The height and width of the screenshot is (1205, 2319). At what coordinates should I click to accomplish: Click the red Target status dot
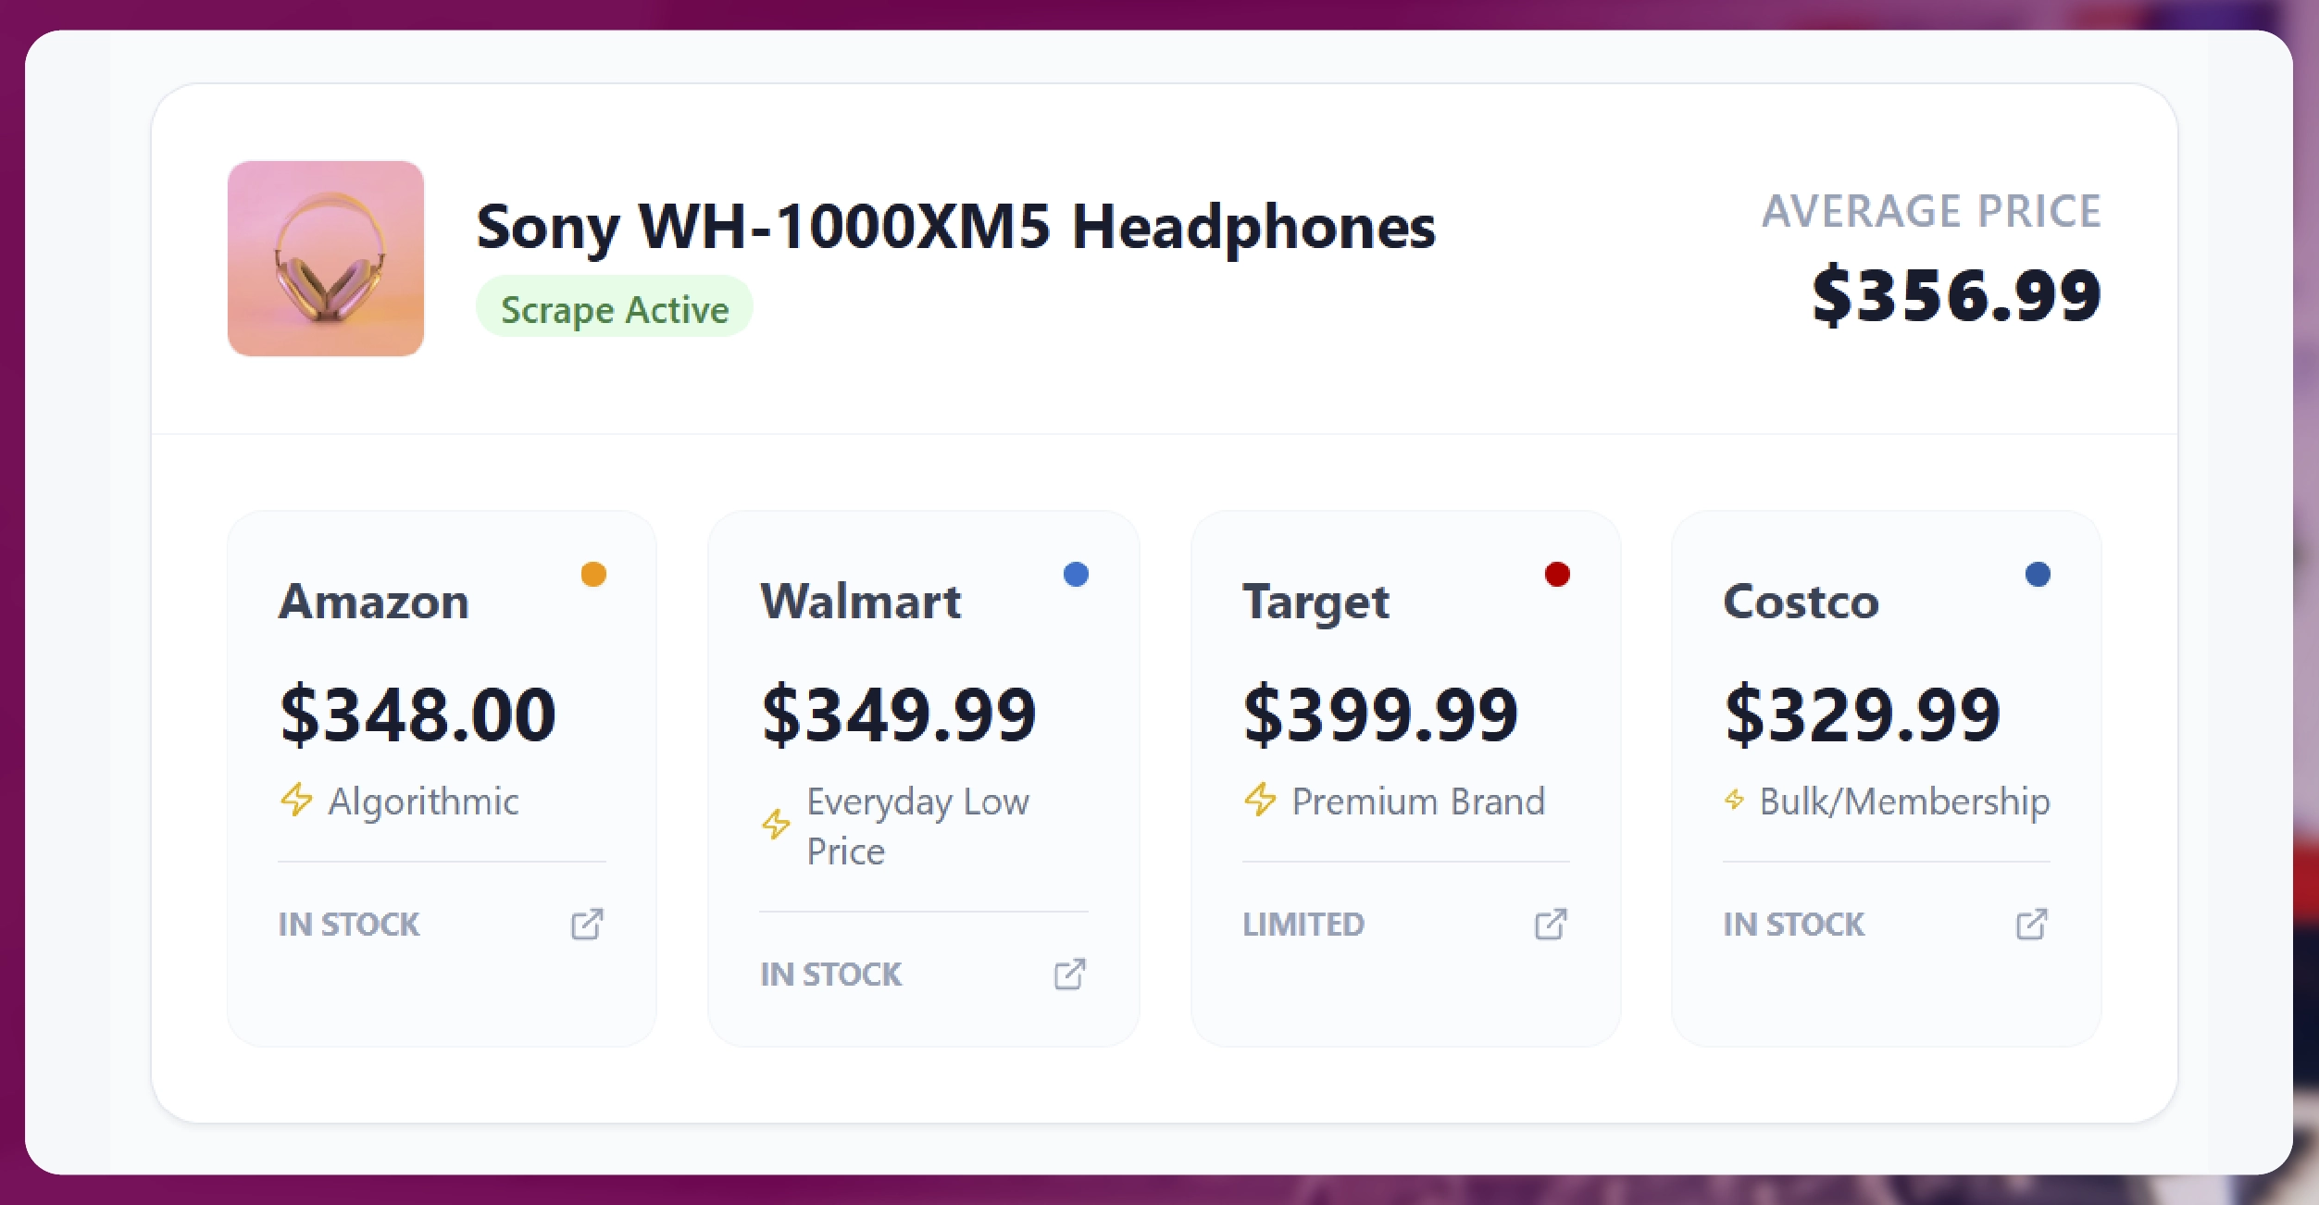(x=1557, y=575)
